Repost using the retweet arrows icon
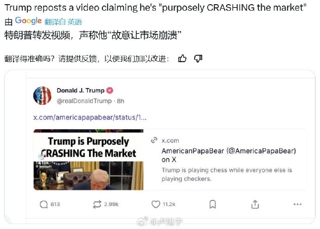Screen dimensions: 320x229 click(97, 204)
